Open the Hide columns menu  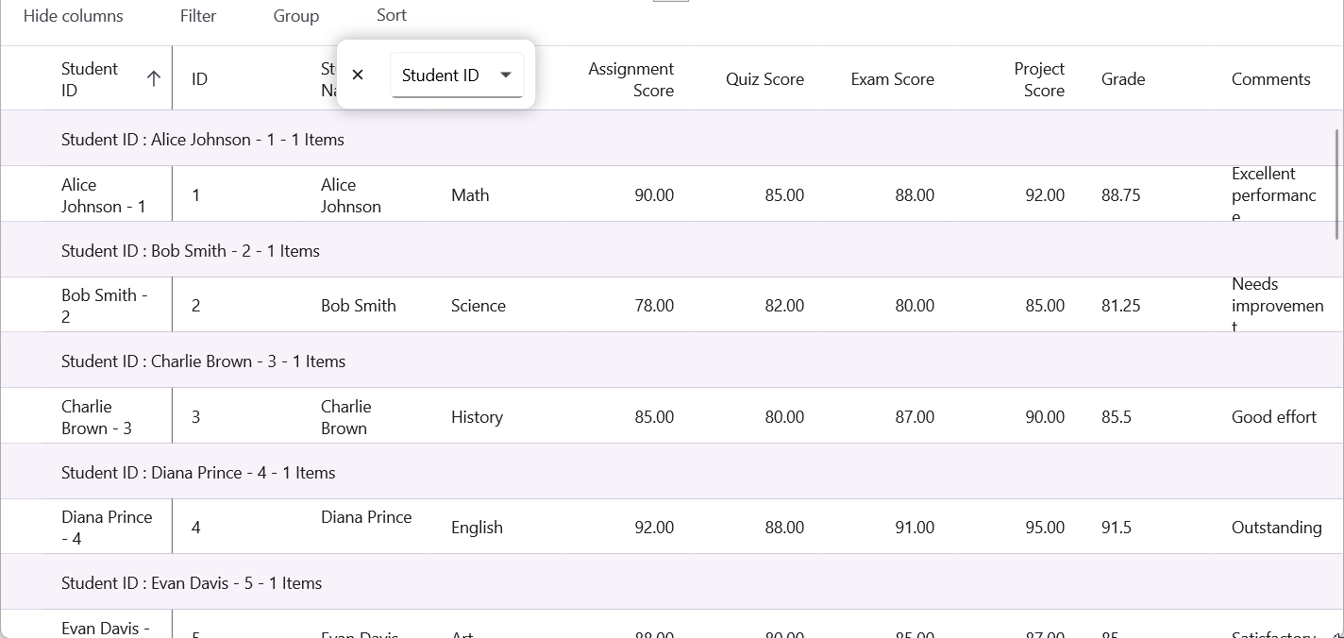(74, 16)
